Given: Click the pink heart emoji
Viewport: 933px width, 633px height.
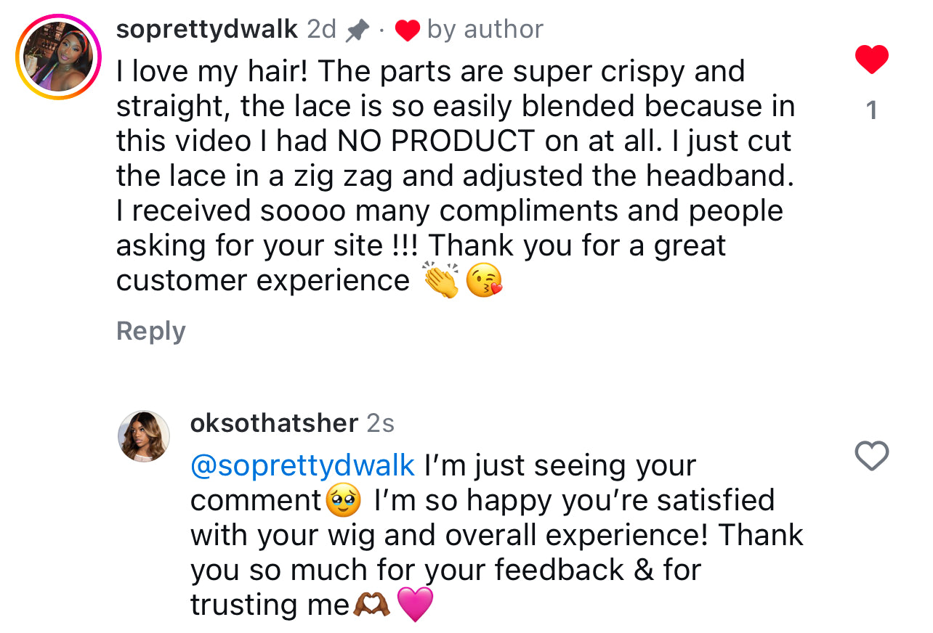Looking at the screenshot, I should 416,605.
